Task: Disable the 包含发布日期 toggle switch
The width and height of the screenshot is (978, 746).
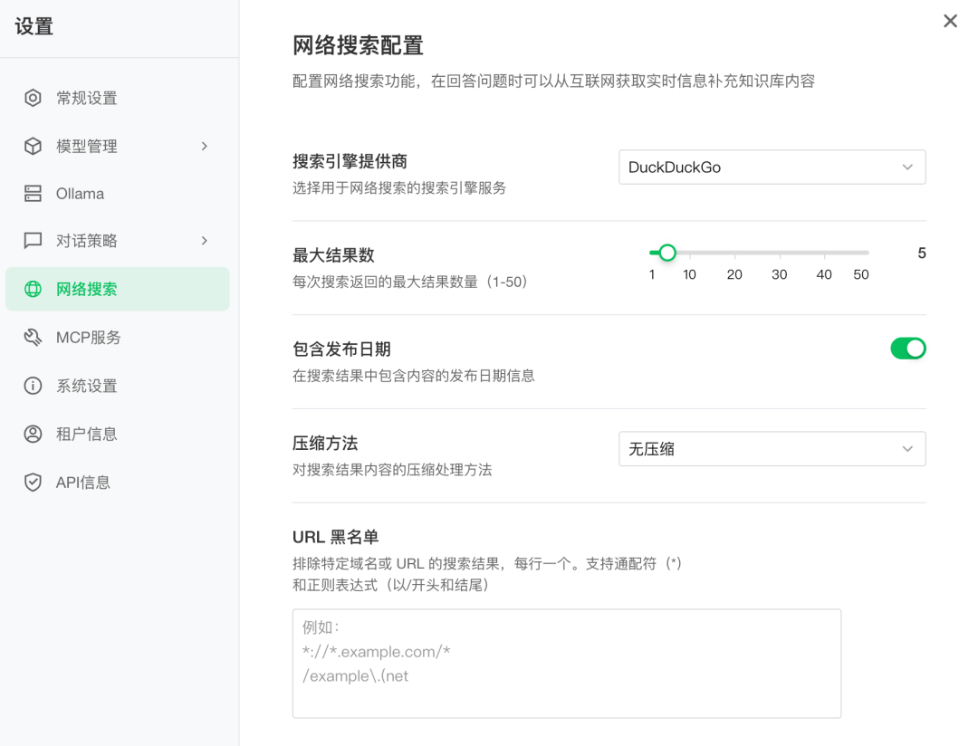Action: 907,349
